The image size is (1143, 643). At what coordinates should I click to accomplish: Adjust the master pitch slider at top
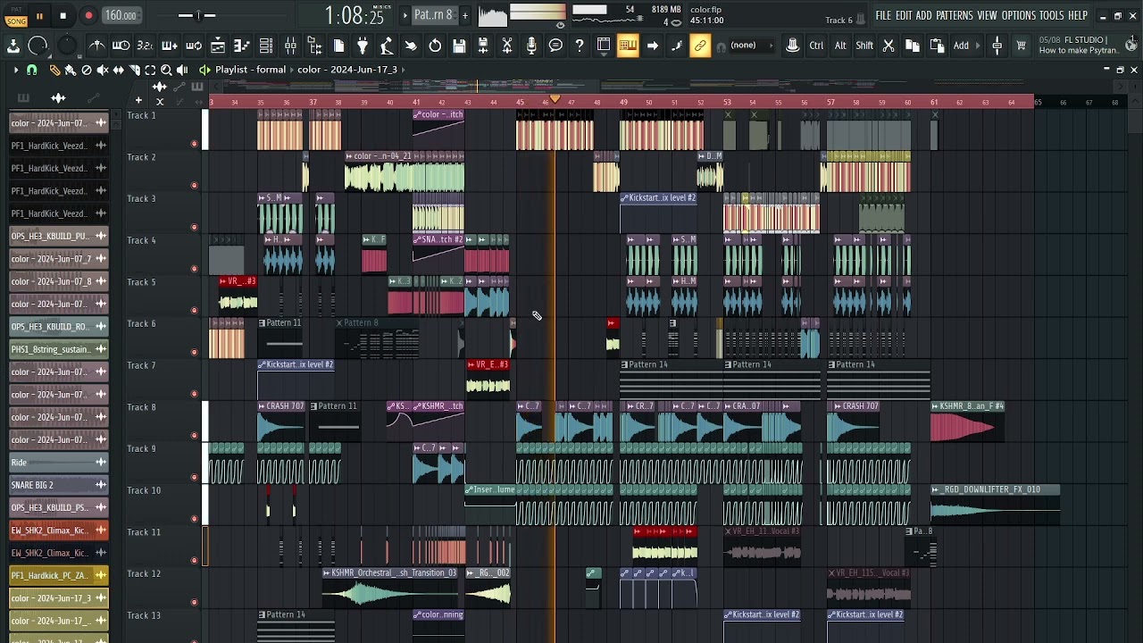click(196, 15)
